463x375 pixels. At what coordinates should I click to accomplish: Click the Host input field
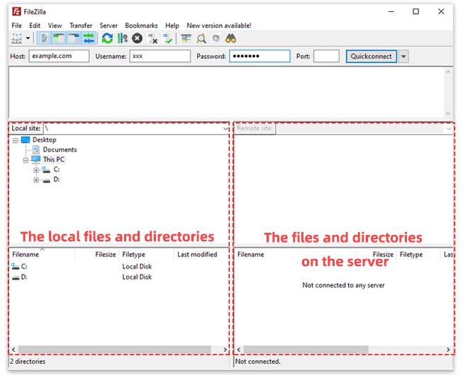(59, 56)
